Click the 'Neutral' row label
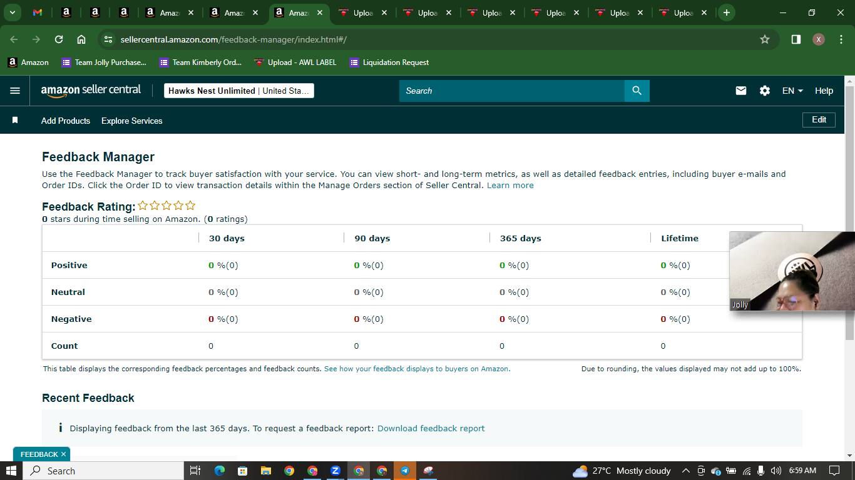The width and height of the screenshot is (855, 480). click(68, 292)
